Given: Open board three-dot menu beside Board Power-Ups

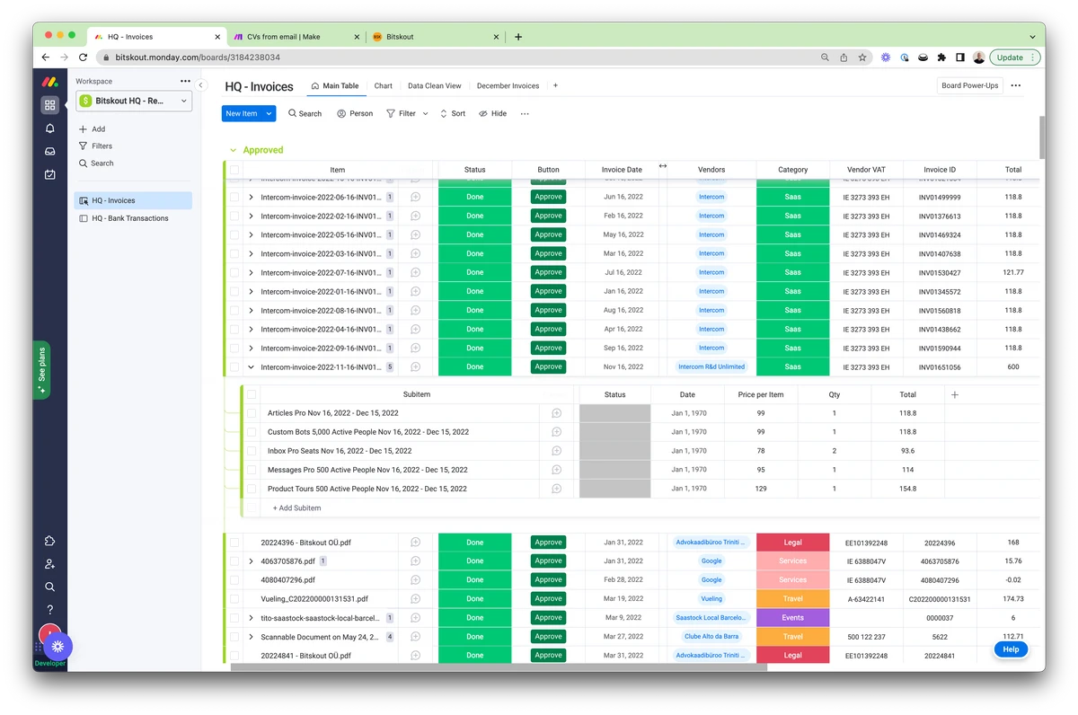Looking at the screenshot, I should (x=1016, y=85).
